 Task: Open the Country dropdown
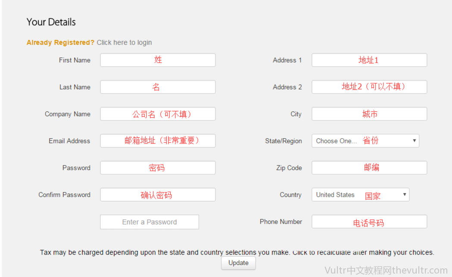click(x=360, y=195)
